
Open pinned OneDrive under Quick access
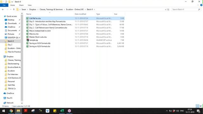tap(11, 27)
